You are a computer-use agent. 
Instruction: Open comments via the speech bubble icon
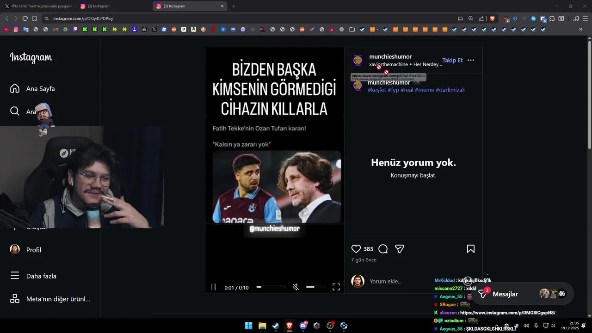tap(383, 249)
